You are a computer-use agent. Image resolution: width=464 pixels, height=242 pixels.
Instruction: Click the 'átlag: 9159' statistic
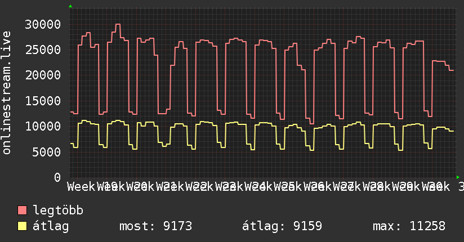click(x=282, y=226)
